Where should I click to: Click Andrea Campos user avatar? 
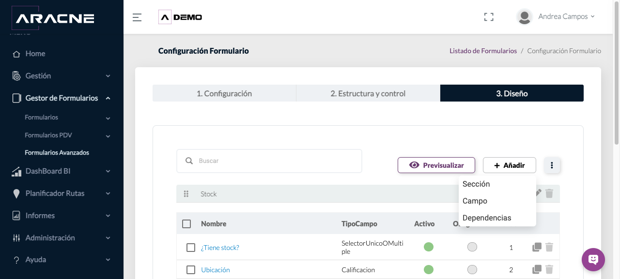[525, 17]
